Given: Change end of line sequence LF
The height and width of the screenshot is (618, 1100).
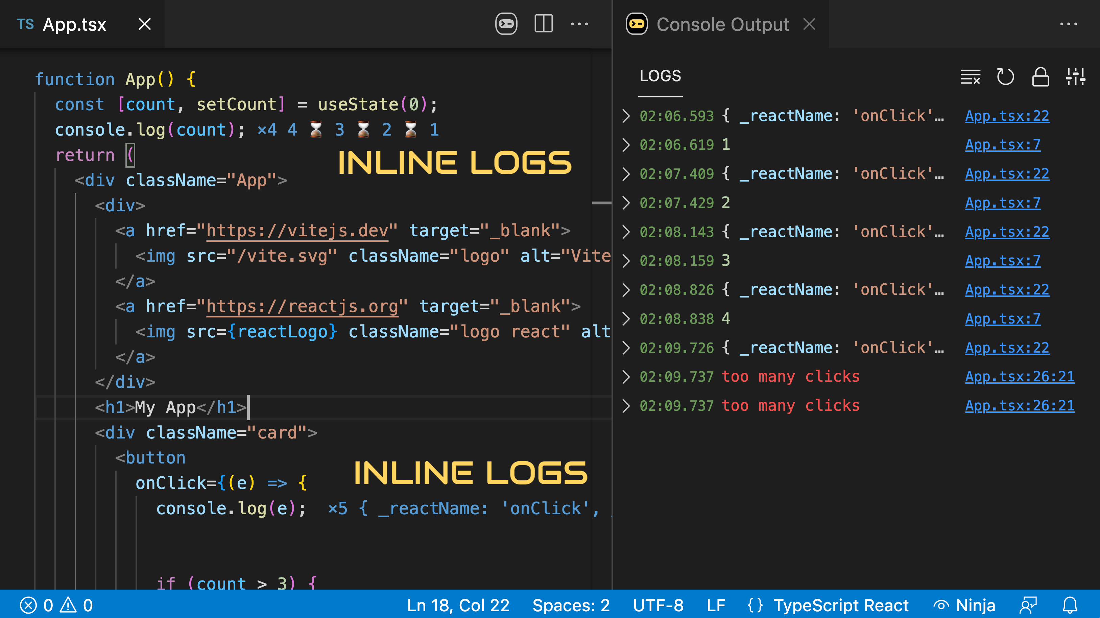Looking at the screenshot, I should point(716,605).
